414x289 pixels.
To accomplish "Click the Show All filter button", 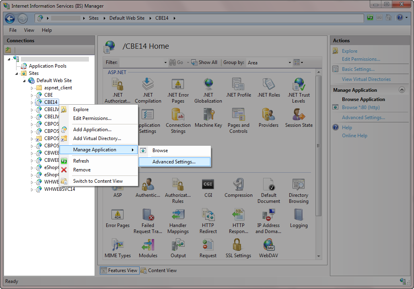I will pyautogui.click(x=204, y=62).
